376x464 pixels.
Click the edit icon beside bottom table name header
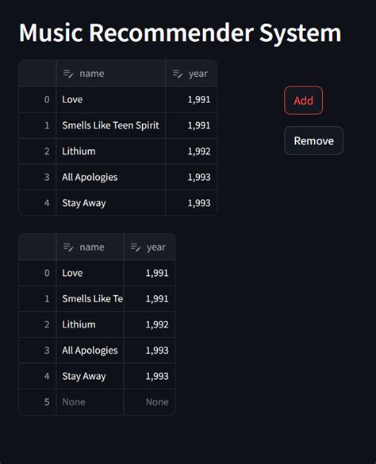[x=68, y=247]
